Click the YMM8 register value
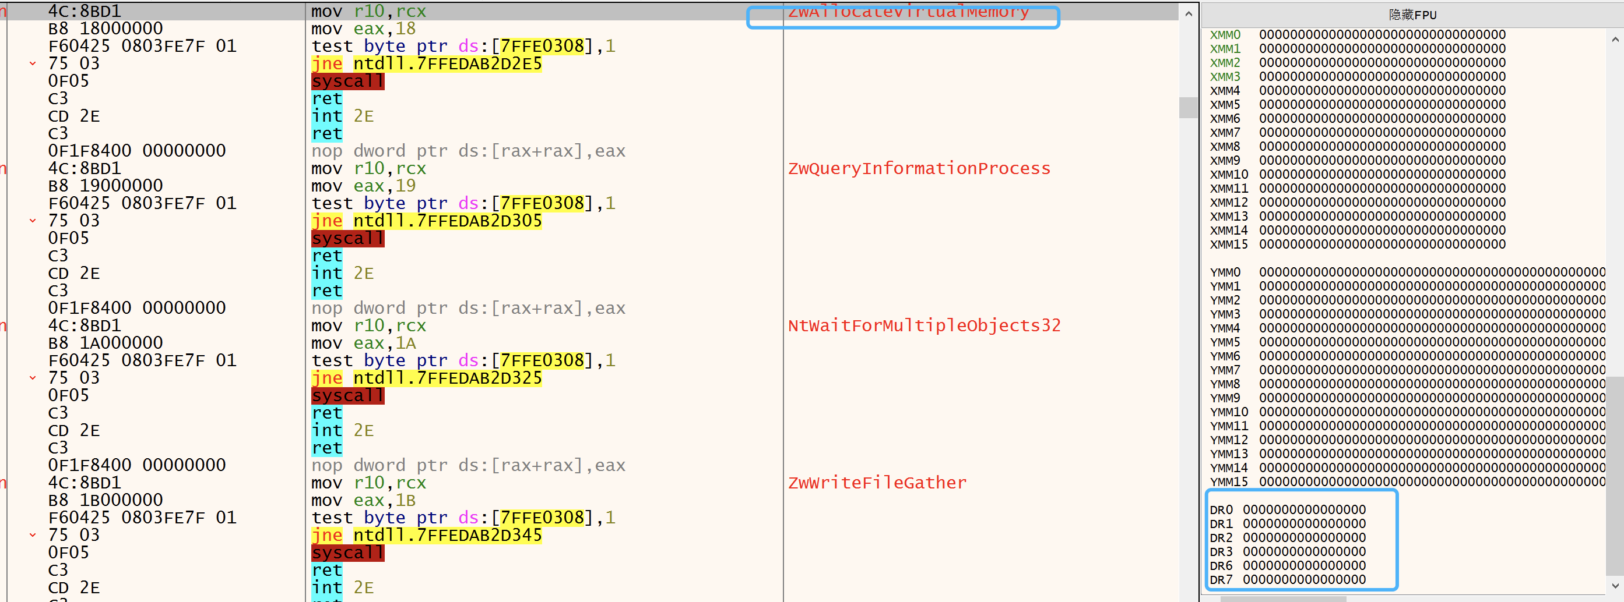The image size is (1624, 602). click(1432, 384)
